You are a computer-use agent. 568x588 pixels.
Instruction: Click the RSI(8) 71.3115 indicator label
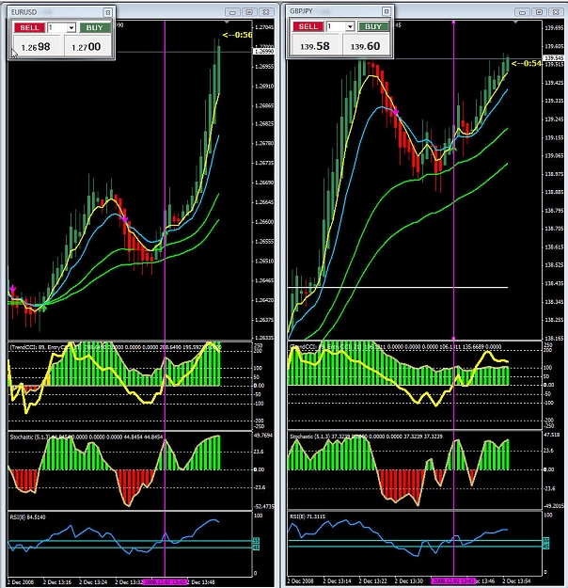(x=308, y=516)
